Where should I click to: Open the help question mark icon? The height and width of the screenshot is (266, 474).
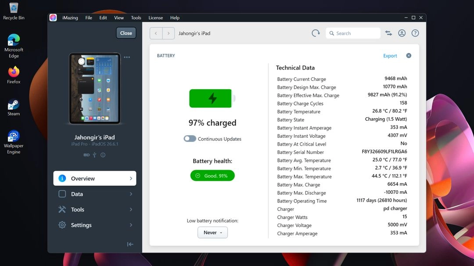click(415, 33)
